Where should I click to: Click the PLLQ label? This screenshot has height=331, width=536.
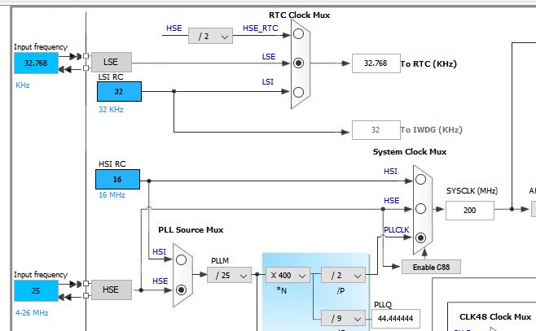(x=383, y=304)
